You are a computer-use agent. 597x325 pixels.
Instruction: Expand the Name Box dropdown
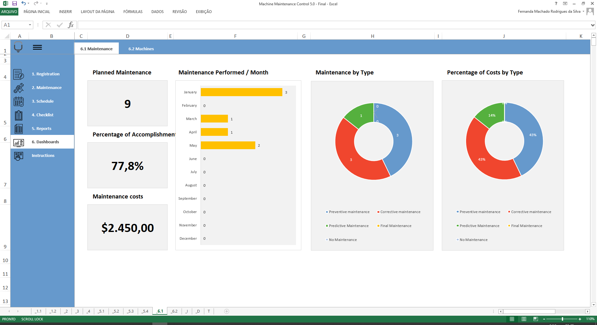[30, 25]
